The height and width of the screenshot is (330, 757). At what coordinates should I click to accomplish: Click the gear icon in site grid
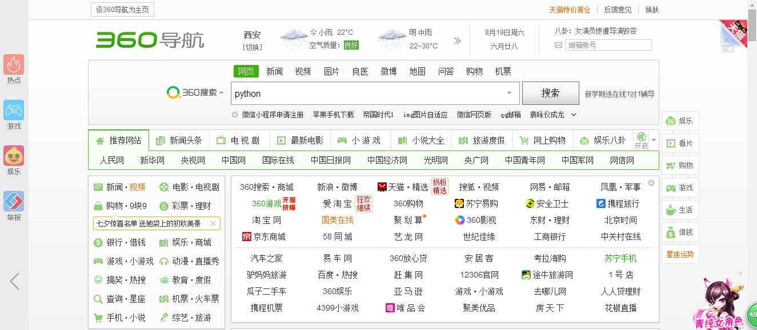pos(651,183)
